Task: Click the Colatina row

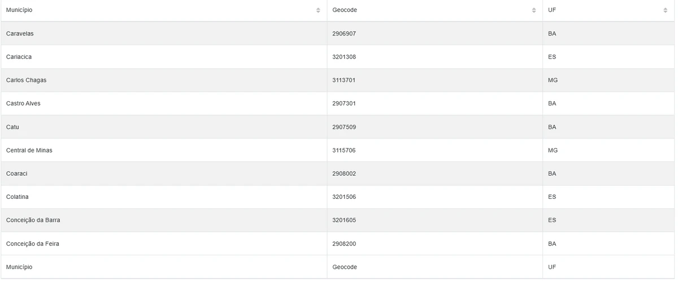Action: [17, 197]
